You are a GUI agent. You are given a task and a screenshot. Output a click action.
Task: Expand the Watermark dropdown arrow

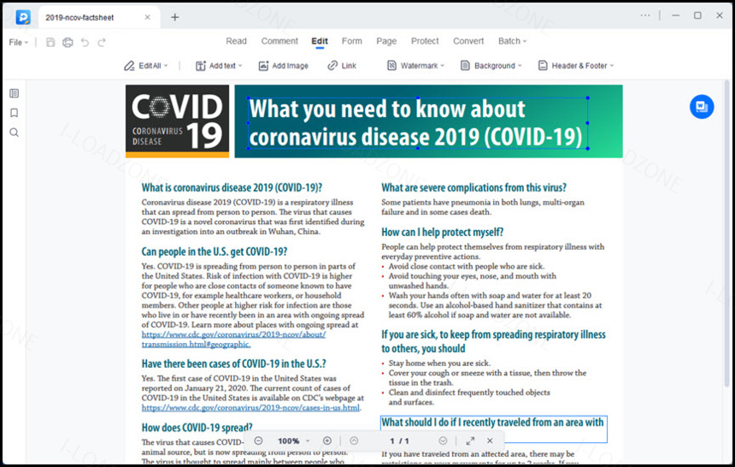[x=442, y=66]
